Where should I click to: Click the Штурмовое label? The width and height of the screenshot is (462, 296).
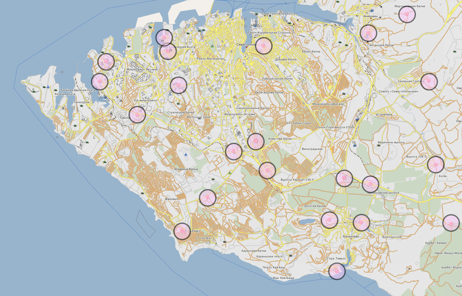click(x=384, y=114)
